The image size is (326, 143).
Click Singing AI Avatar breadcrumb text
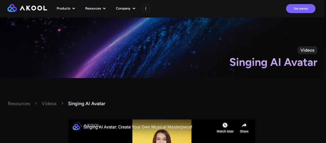click(87, 103)
